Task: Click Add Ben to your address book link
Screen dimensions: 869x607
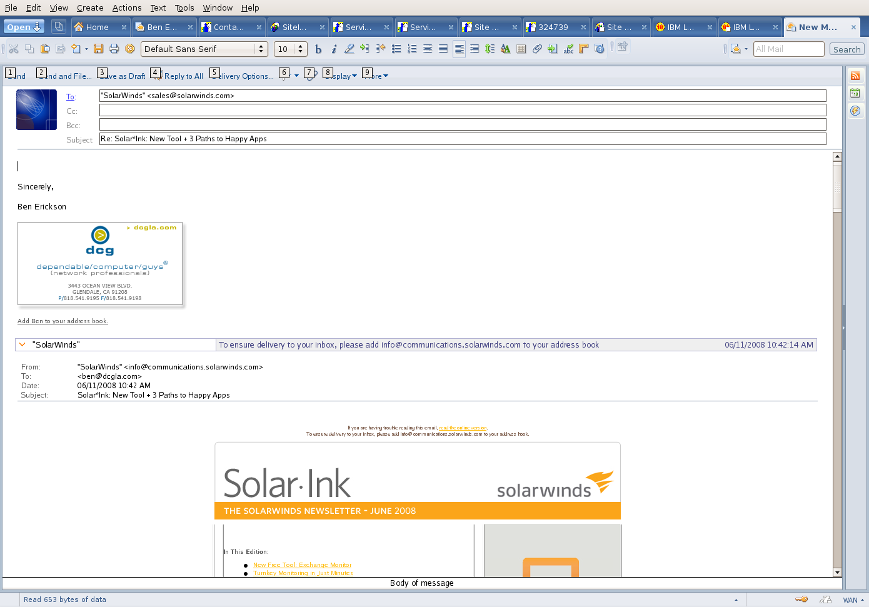Action: pos(63,321)
